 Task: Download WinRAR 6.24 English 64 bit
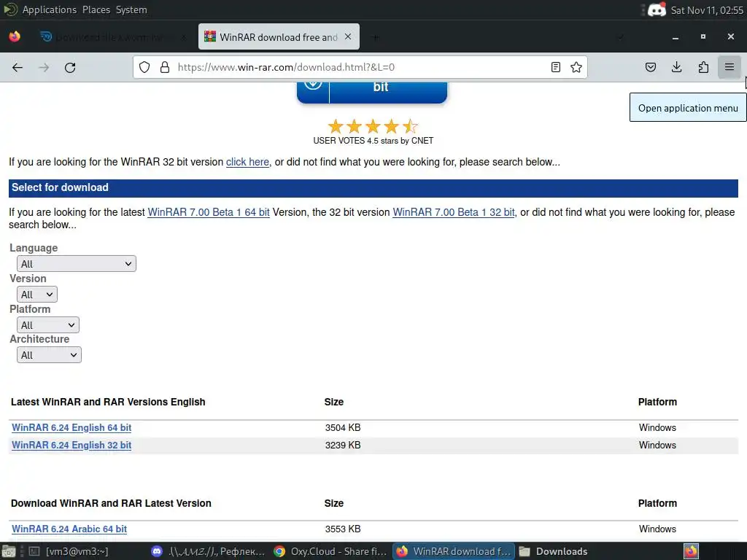(x=71, y=427)
